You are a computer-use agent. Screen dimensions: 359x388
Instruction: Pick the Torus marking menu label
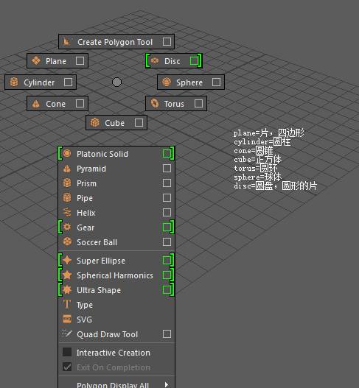tap(174, 104)
